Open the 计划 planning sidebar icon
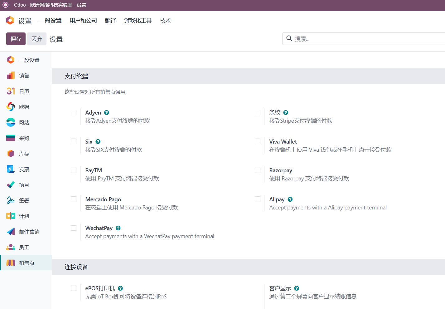This screenshot has height=309, width=445. 11,216
